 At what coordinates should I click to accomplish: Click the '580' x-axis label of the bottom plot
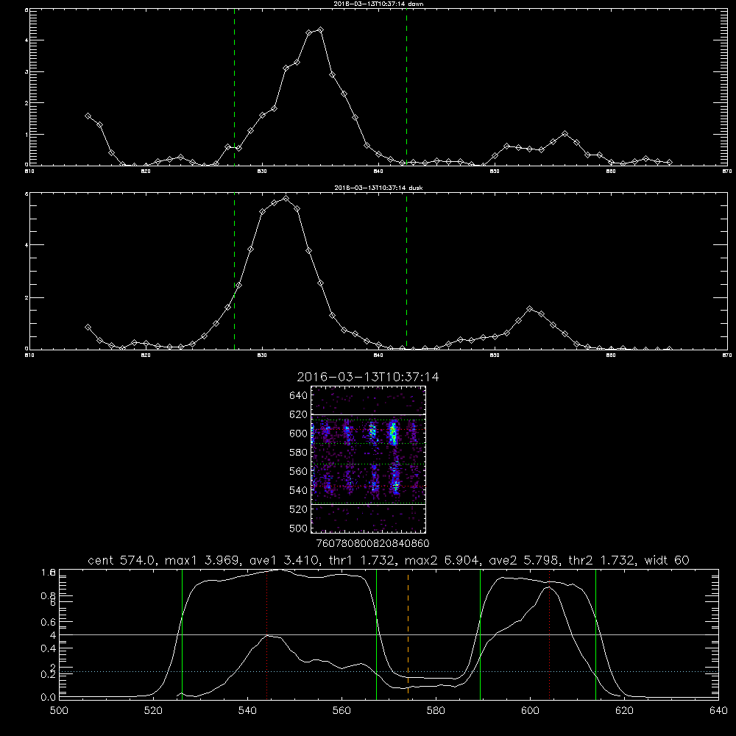click(x=436, y=711)
